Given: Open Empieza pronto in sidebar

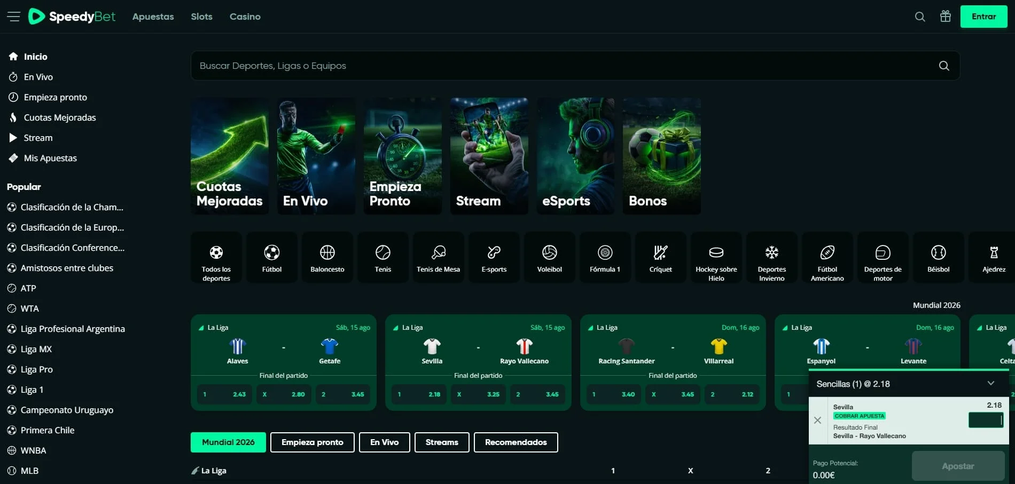Looking at the screenshot, I should [x=48, y=97].
